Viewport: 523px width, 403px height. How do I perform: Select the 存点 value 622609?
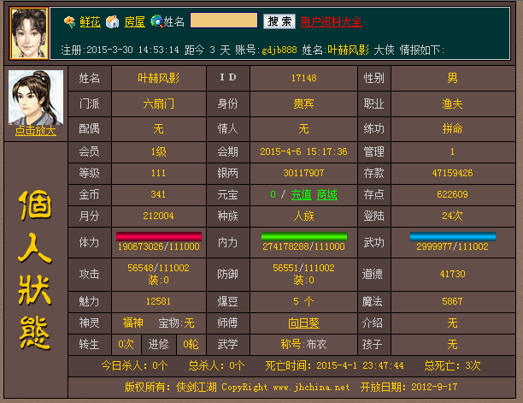pos(453,195)
